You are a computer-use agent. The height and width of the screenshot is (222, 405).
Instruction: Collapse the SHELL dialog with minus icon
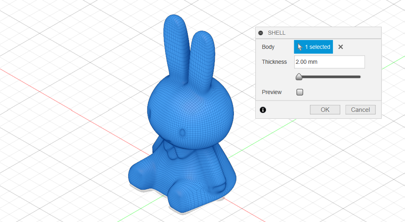[261, 33]
